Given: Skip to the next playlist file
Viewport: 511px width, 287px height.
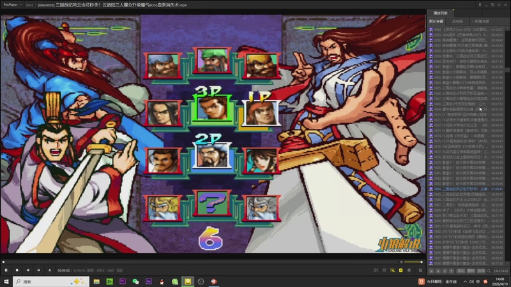Looking at the screenshot, I should pyautogui.click(x=39, y=270).
